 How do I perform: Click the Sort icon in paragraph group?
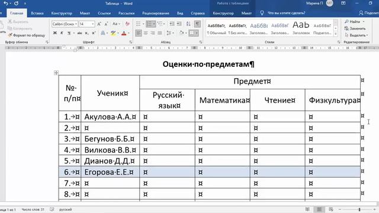[188, 24]
